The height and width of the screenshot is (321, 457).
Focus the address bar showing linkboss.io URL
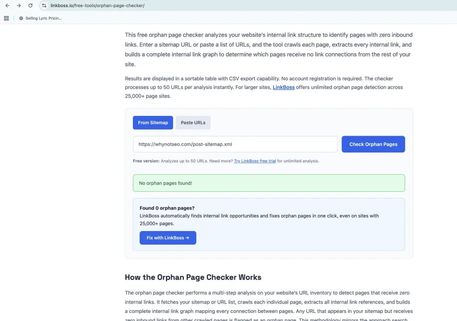[x=97, y=5]
